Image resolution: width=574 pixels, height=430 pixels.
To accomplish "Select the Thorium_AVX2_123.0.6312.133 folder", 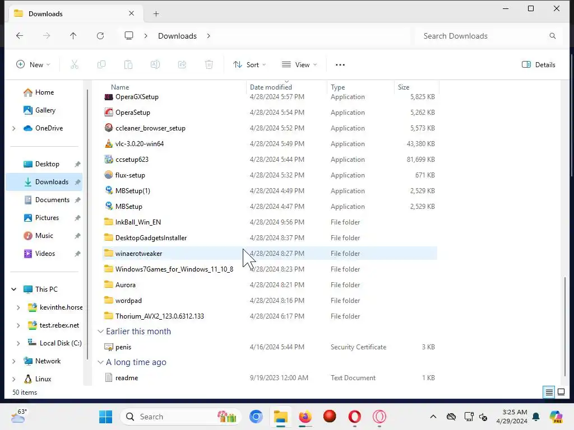I will [270, 316].
